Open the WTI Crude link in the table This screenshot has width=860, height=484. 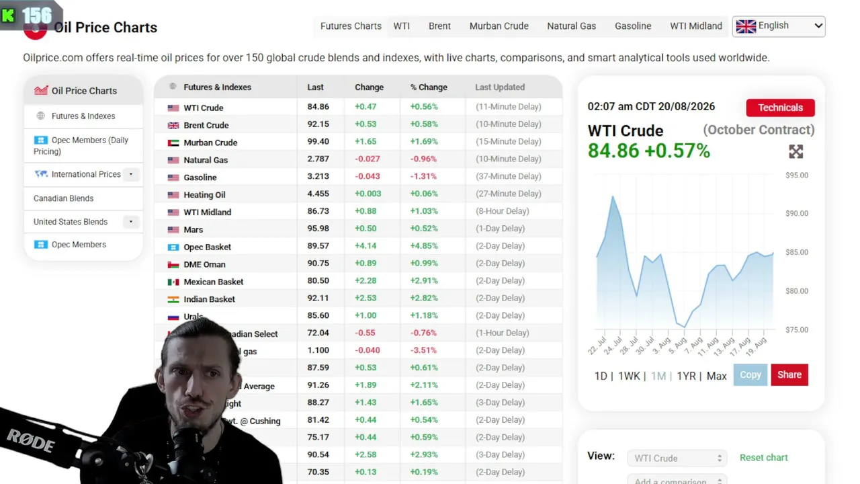pos(204,108)
